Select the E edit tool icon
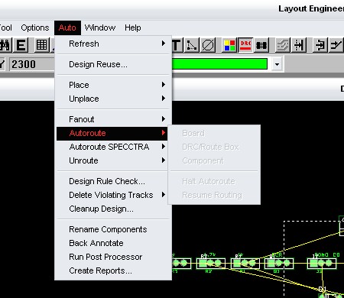Screen dimensions: 344x298 coord(21,45)
